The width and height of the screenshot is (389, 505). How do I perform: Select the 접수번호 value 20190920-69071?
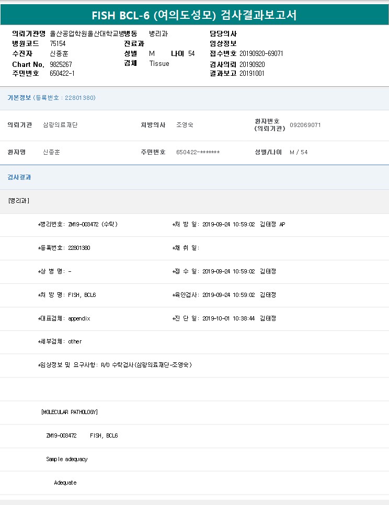coord(261,53)
